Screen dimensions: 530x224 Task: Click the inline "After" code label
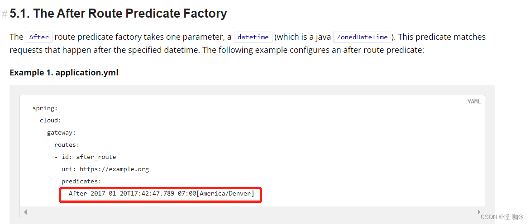coord(39,37)
